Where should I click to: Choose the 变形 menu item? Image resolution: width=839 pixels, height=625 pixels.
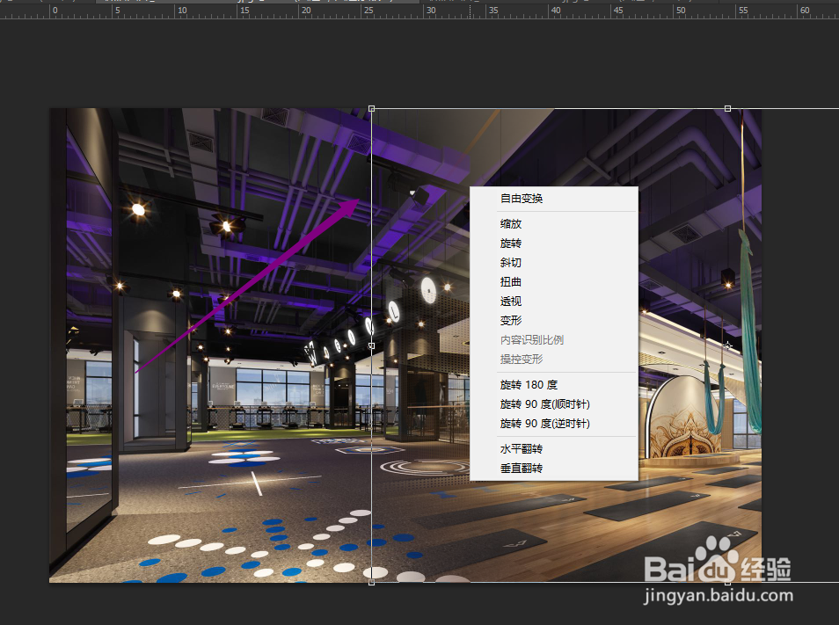(554, 320)
